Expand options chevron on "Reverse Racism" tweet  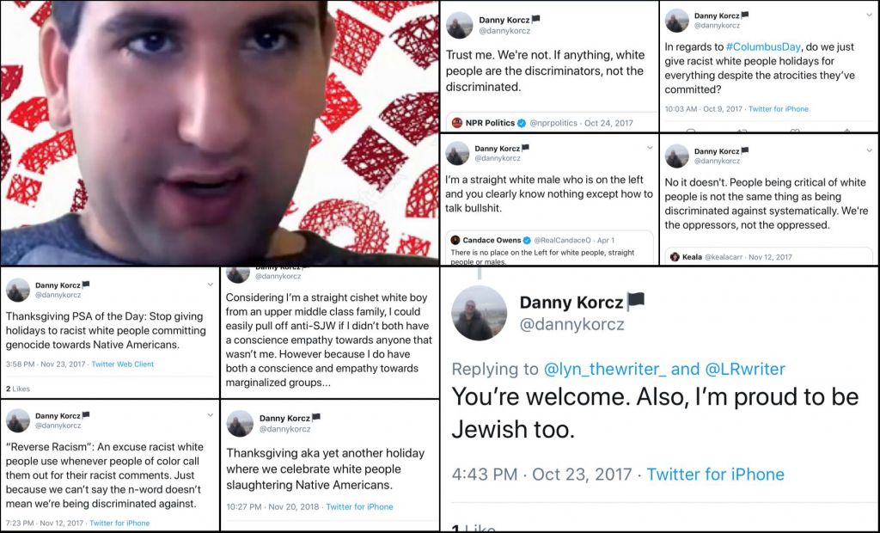[x=210, y=414]
